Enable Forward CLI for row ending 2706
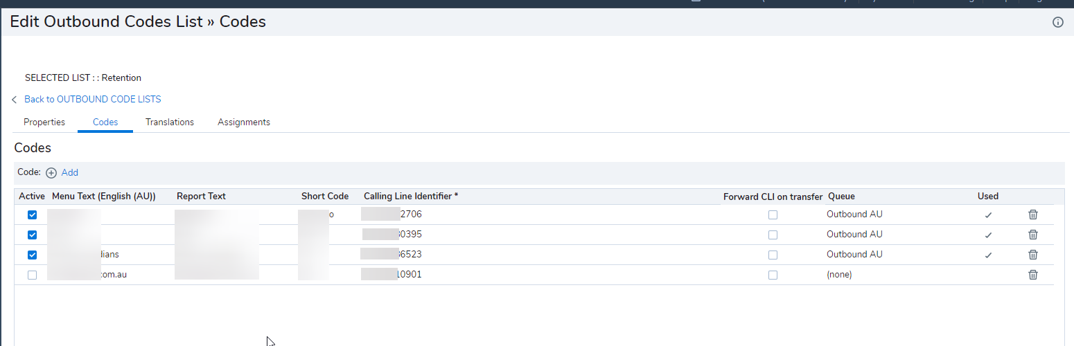1074x346 pixels. pos(773,215)
